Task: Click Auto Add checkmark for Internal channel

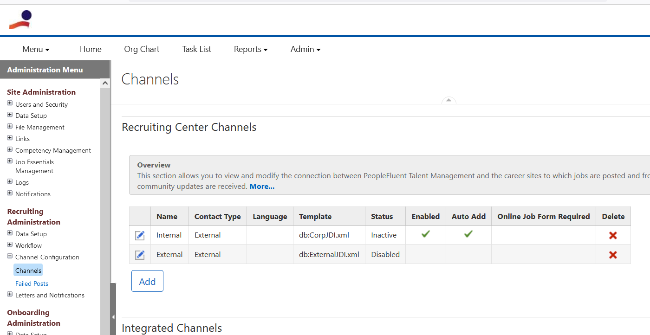Action: point(468,234)
